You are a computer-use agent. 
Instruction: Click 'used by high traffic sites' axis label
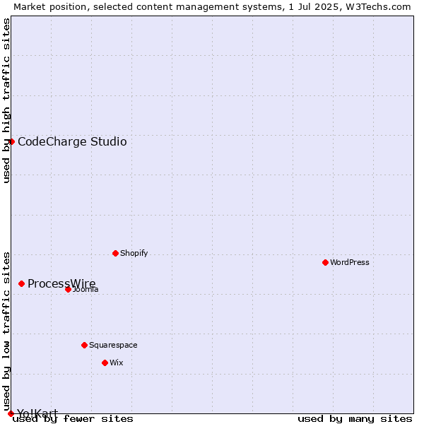(x=6, y=100)
